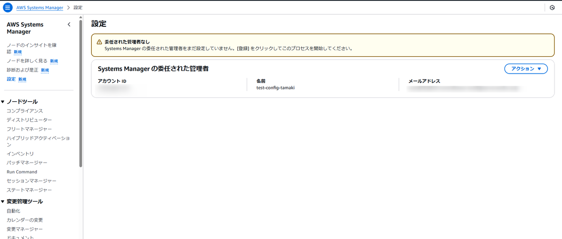Click the 委任された管理者なし alert title
Image resolution: width=562 pixels, height=239 pixels.
pos(127,42)
